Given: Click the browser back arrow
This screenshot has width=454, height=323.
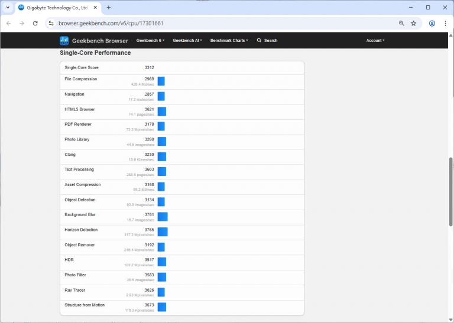Looking at the screenshot, I should pos(8,23).
